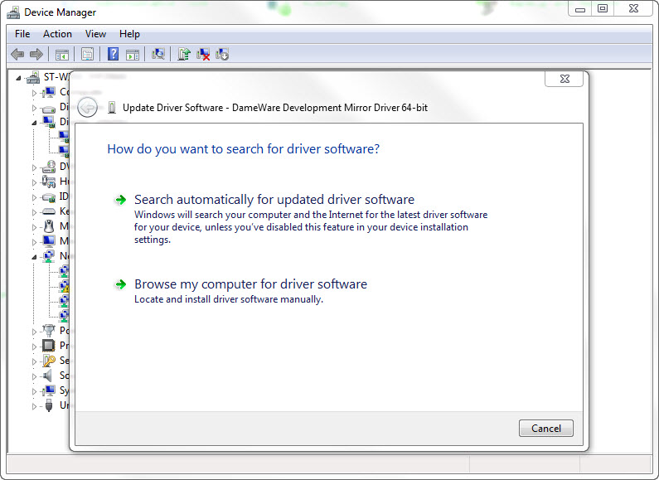Choose Search automatically for updated driver software
659x480 pixels.
coord(274,200)
